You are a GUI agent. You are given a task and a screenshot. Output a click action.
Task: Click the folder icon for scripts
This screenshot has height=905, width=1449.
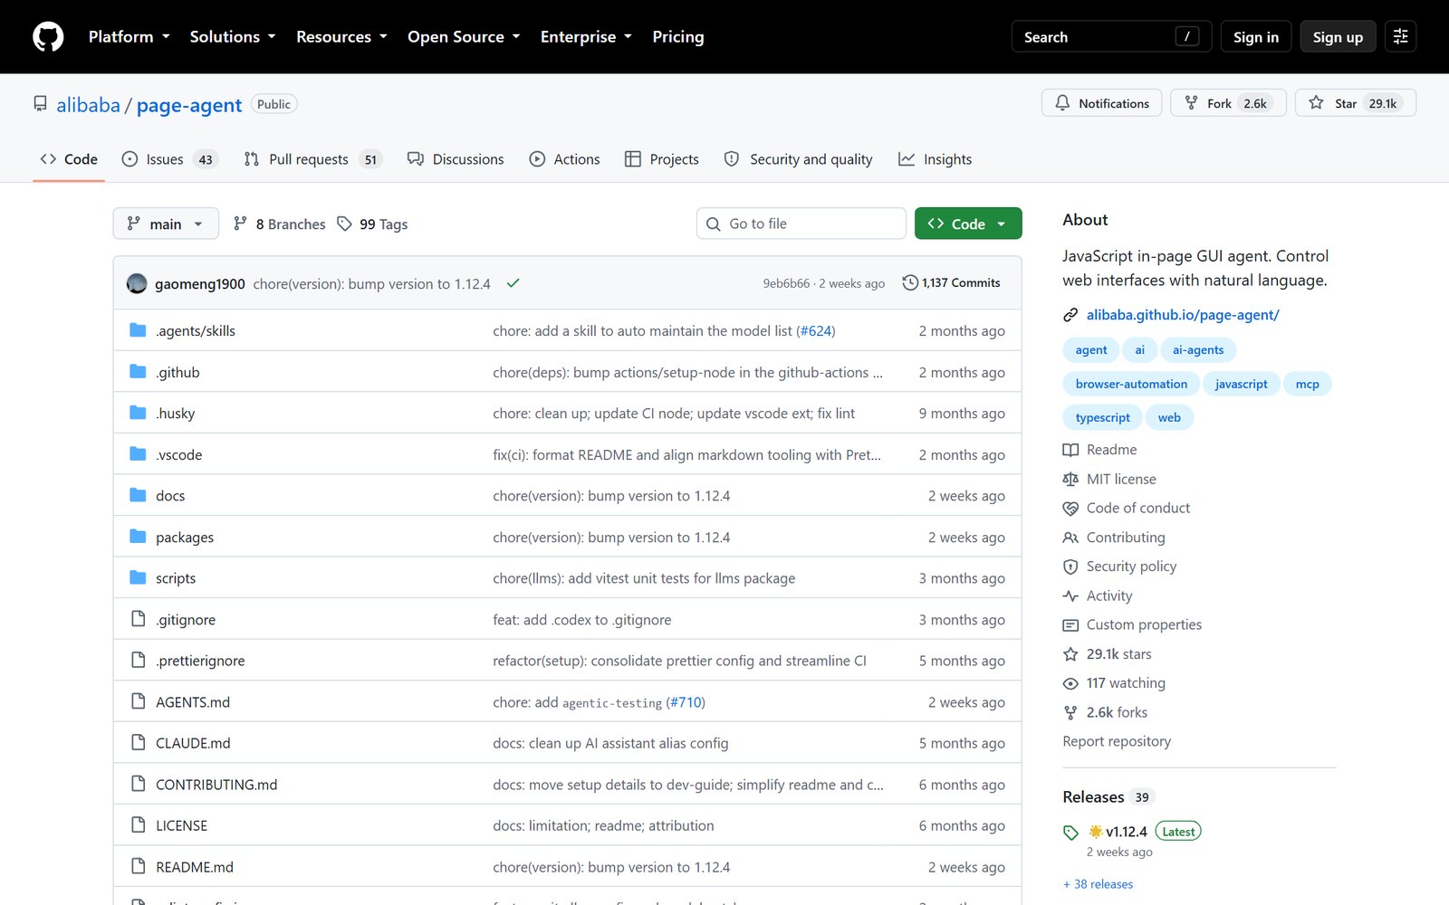coord(138,577)
